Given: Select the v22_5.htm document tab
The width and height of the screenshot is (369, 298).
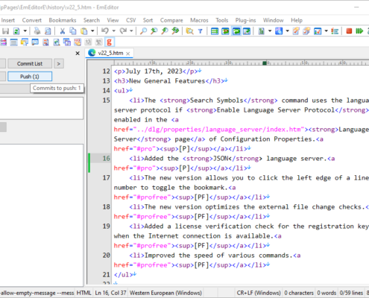Looking at the screenshot, I should click(x=110, y=53).
